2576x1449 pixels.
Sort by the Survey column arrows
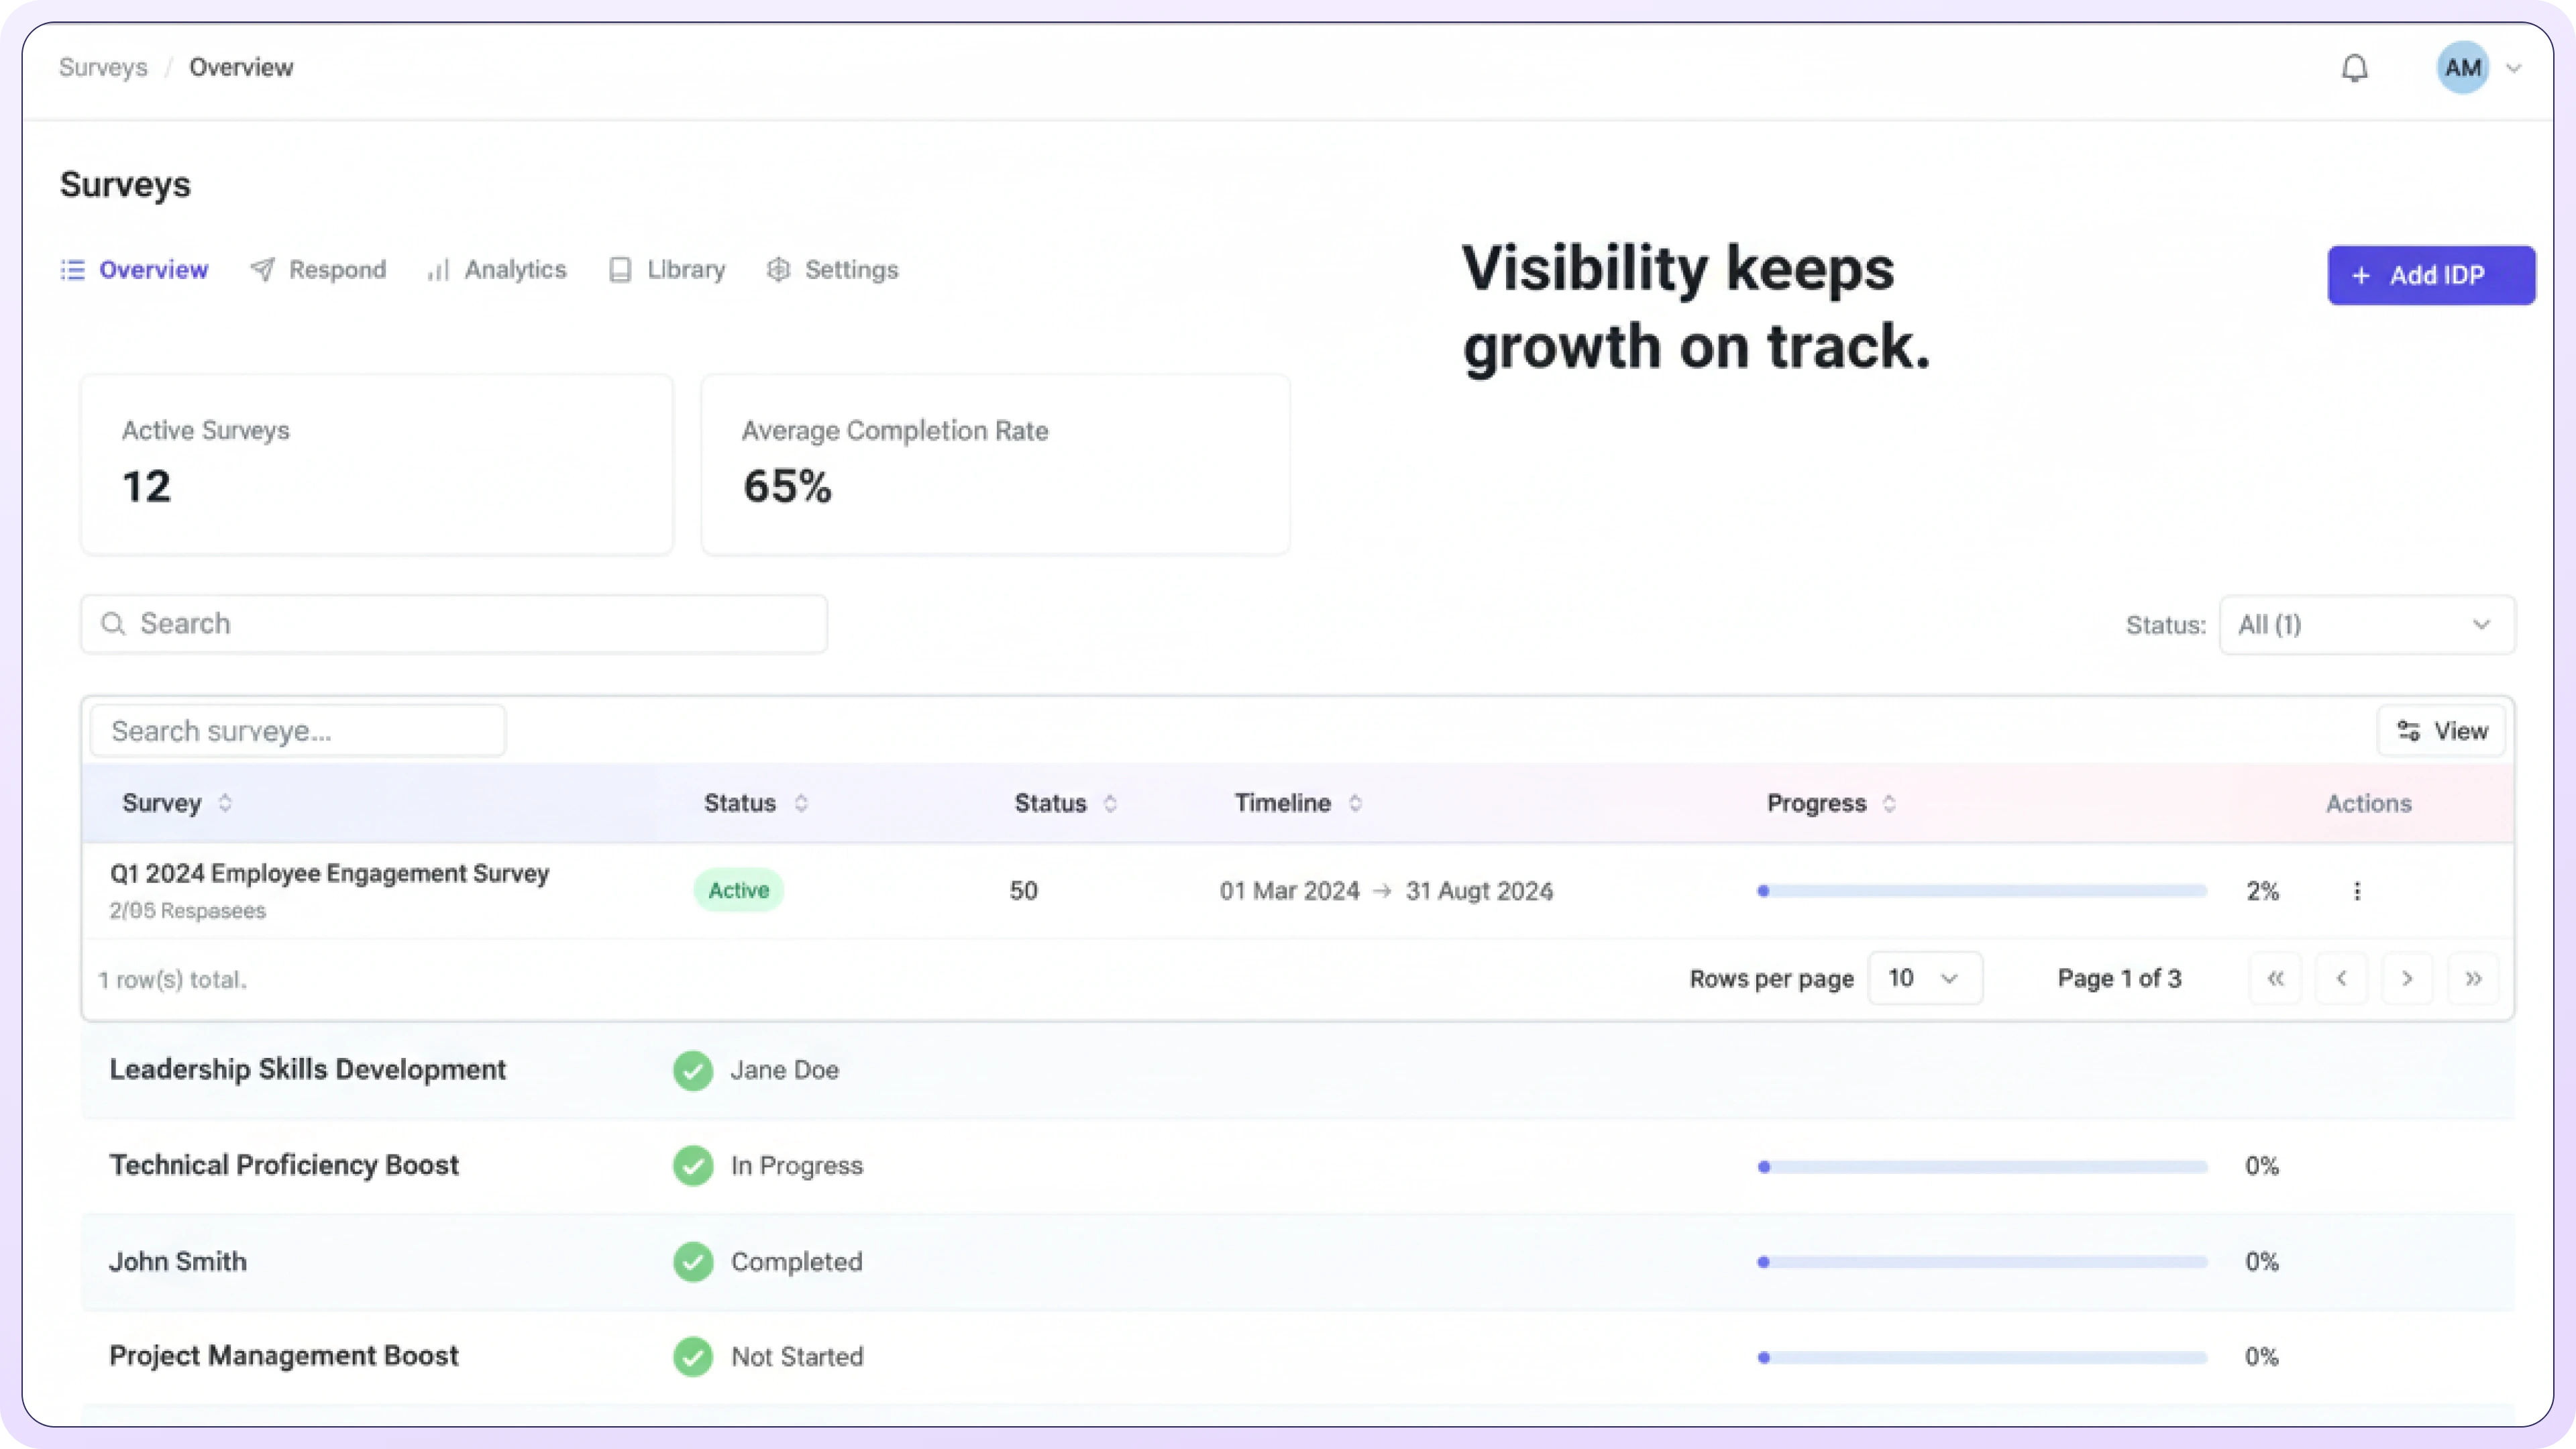pyautogui.click(x=225, y=803)
